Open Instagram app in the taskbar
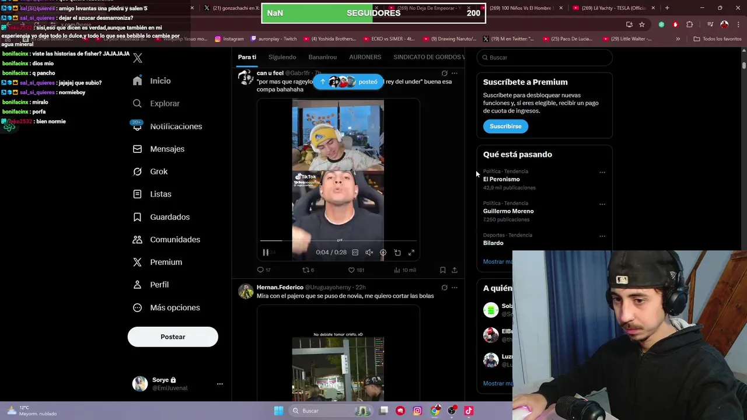This screenshot has width=747, height=420. (x=417, y=411)
